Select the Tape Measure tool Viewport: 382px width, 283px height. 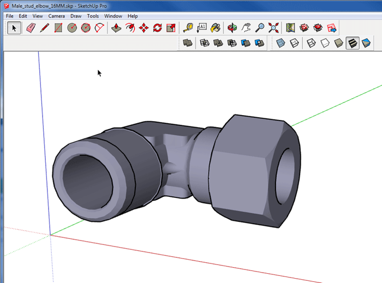(x=188, y=27)
